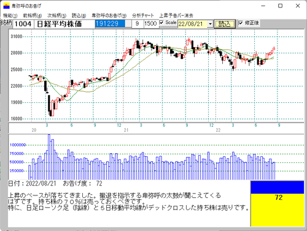Click the 25000 price axis label
The height and width of the screenshot is (231, 307).
click(x=17, y=70)
